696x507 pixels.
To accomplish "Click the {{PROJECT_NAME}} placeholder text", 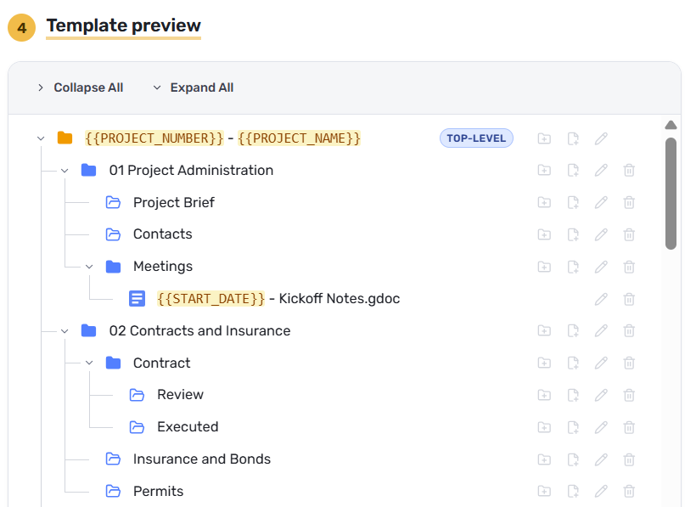I will point(299,138).
